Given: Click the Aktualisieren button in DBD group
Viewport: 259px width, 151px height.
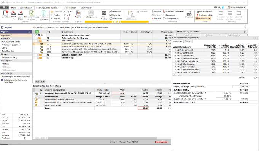Looking at the screenshot, I should click(116, 19).
